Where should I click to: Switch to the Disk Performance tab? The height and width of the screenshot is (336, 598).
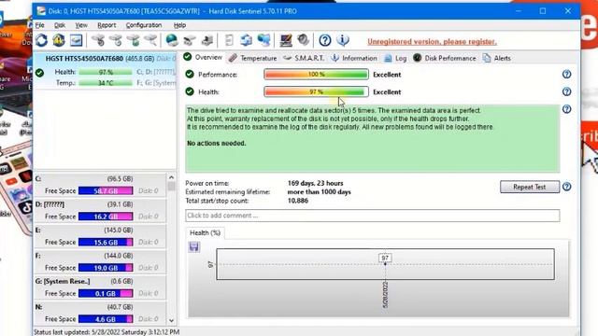tap(445, 58)
